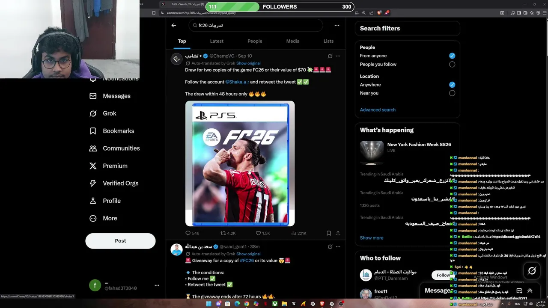Viewport: 548px width, 308px height.
Task: Show original text of saad_goat1 tweet
Action: coord(248,254)
